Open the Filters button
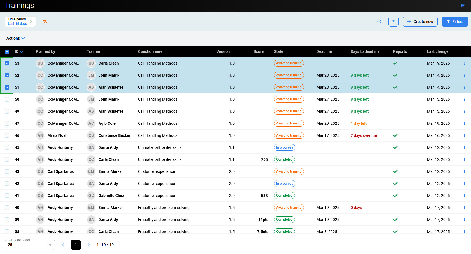 (454, 22)
